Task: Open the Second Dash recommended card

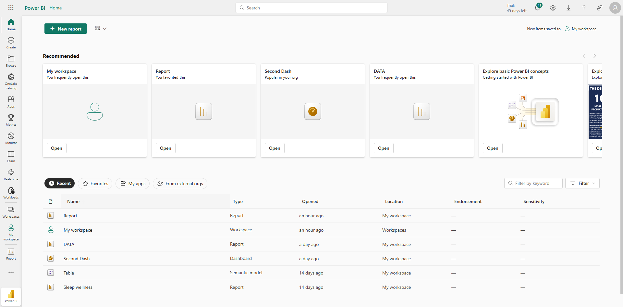Action: pyautogui.click(x=275, y=148)
